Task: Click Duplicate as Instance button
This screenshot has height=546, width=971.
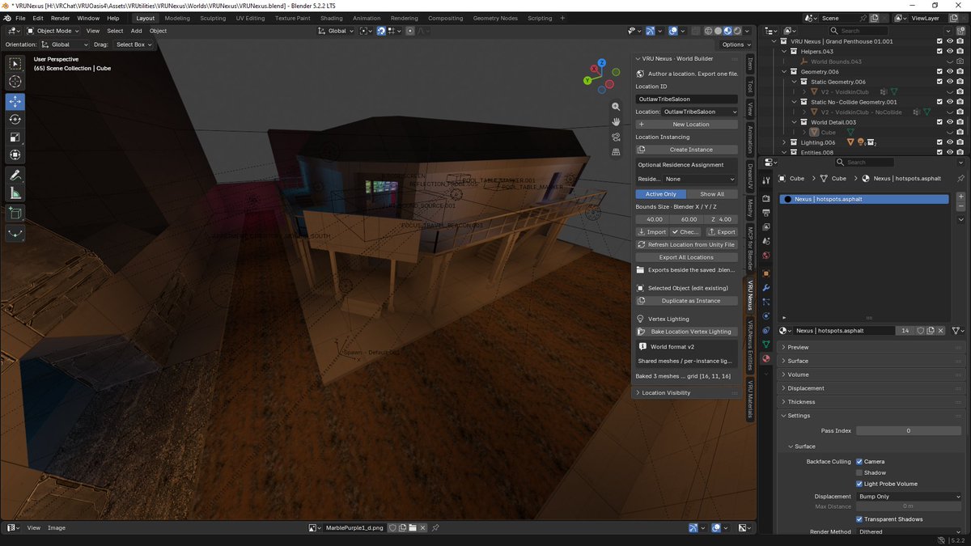Action: coord(686,301)
